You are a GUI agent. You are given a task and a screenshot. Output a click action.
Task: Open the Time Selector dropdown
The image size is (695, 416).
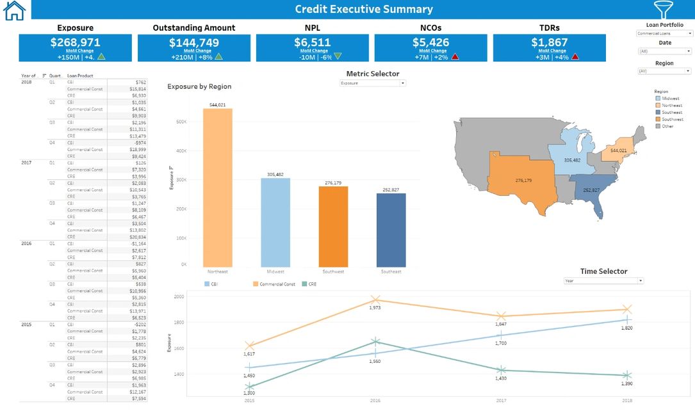603,280
